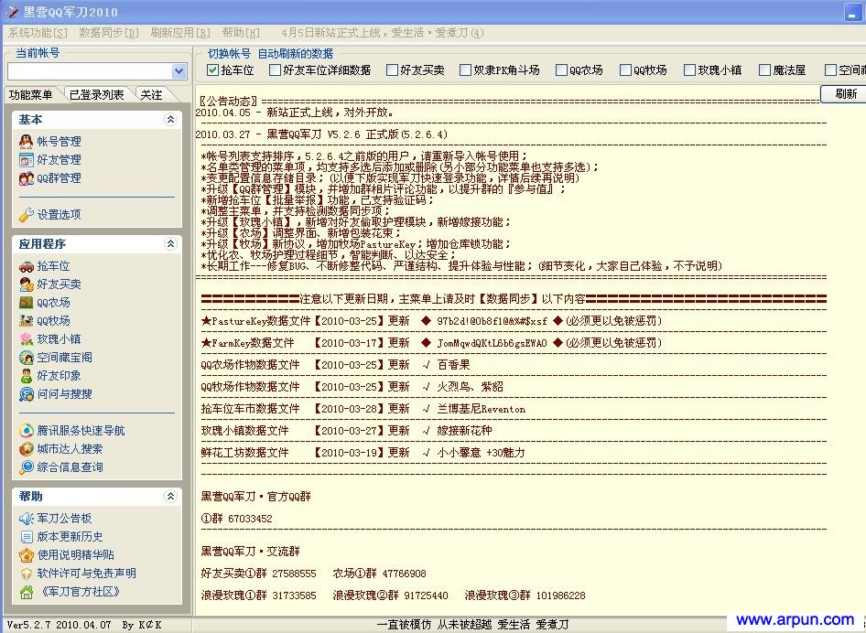Open 软件许可与免责声明 shield icon
Viewport: 866px width, 633px height.
point(26,574)
